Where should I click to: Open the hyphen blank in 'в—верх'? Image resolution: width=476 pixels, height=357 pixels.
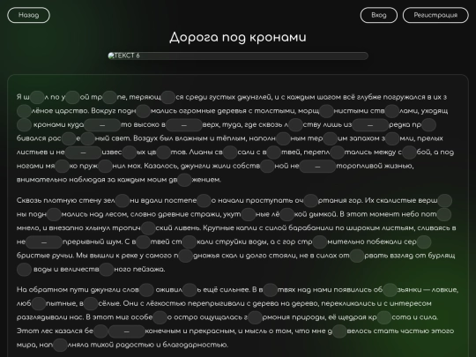tap(184, 125)
